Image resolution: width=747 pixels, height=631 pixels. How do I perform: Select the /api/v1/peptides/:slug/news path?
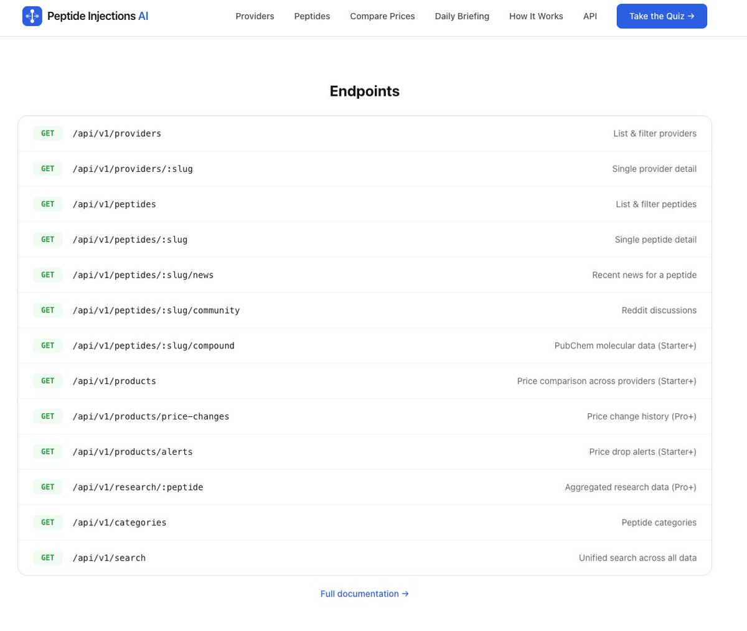[143, 274]
